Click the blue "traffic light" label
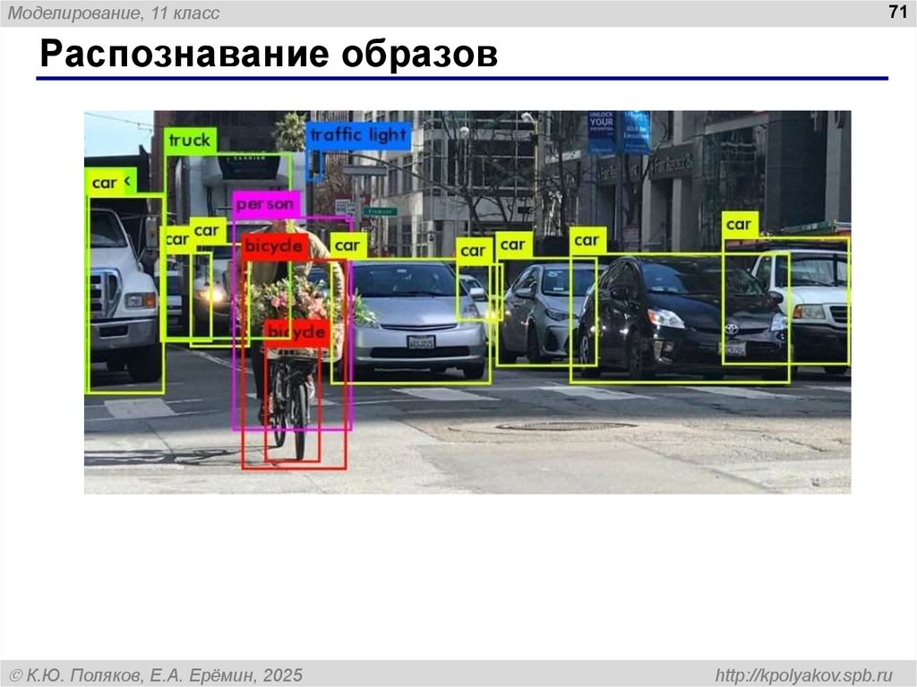Image resolution: width=917 pixels, height=687 pixels. coord(358,135)
